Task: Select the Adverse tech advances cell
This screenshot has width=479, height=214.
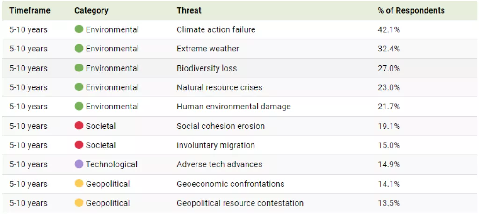Action: click(x=219, y=164)
